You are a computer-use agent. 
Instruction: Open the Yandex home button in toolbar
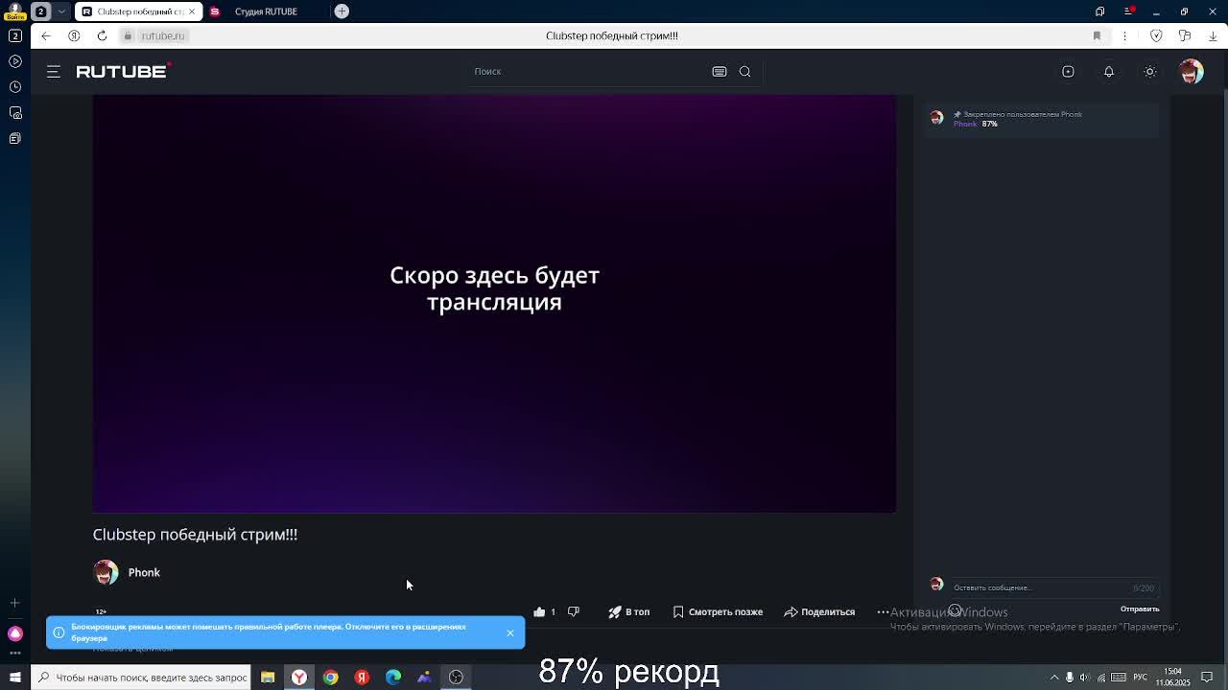click(x=74, y=35)
